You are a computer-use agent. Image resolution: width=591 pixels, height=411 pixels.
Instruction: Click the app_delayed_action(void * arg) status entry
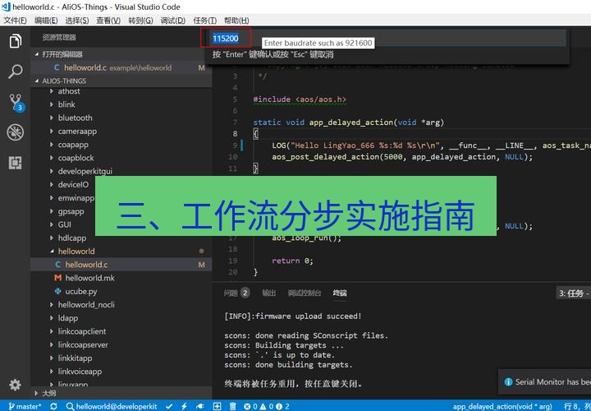tap(502, 406)
